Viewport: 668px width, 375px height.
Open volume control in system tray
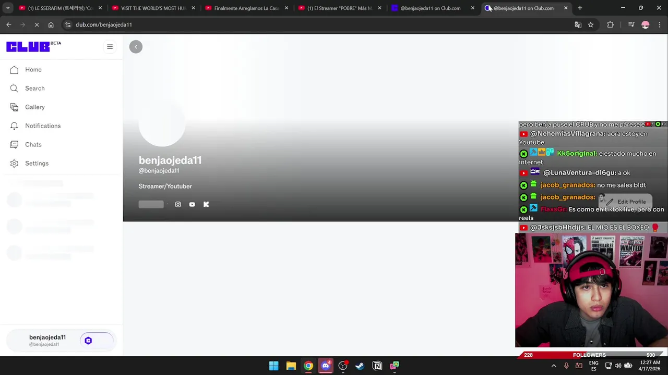coord(618,366)
